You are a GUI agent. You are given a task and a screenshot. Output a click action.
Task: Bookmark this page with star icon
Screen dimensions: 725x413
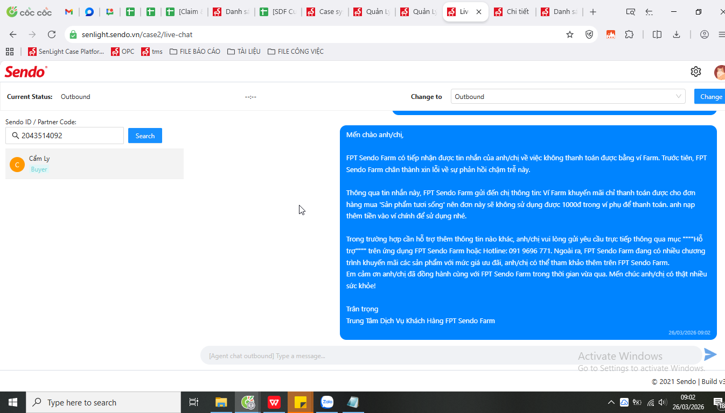570,34
